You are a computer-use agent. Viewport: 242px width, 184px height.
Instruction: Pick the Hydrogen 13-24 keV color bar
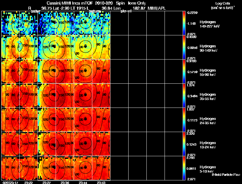(184, 144)
